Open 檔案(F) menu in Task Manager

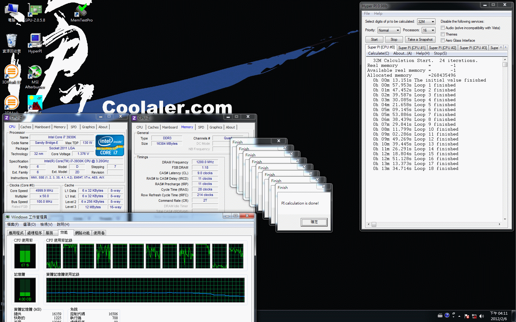13,224
